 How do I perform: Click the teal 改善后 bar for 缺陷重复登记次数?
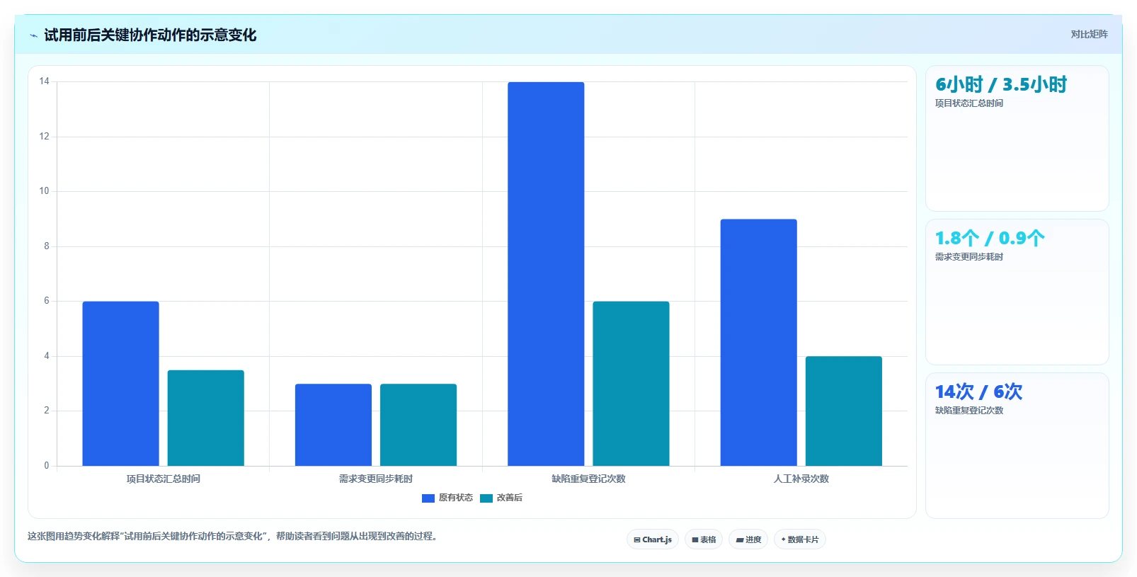click(x=631, y=384)
